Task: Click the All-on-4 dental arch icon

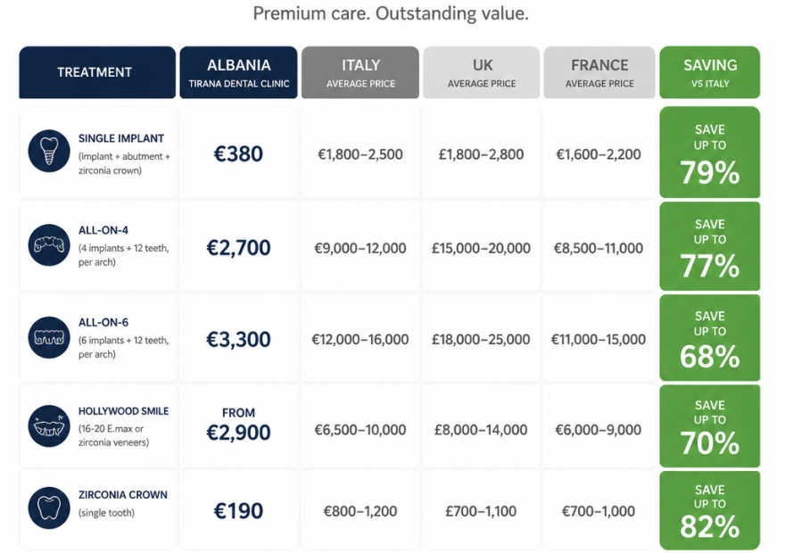Action: pyautogui.click(x=49, y=244)
